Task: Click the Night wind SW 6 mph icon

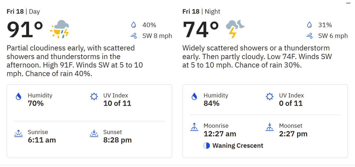Action: coord(309,36)
